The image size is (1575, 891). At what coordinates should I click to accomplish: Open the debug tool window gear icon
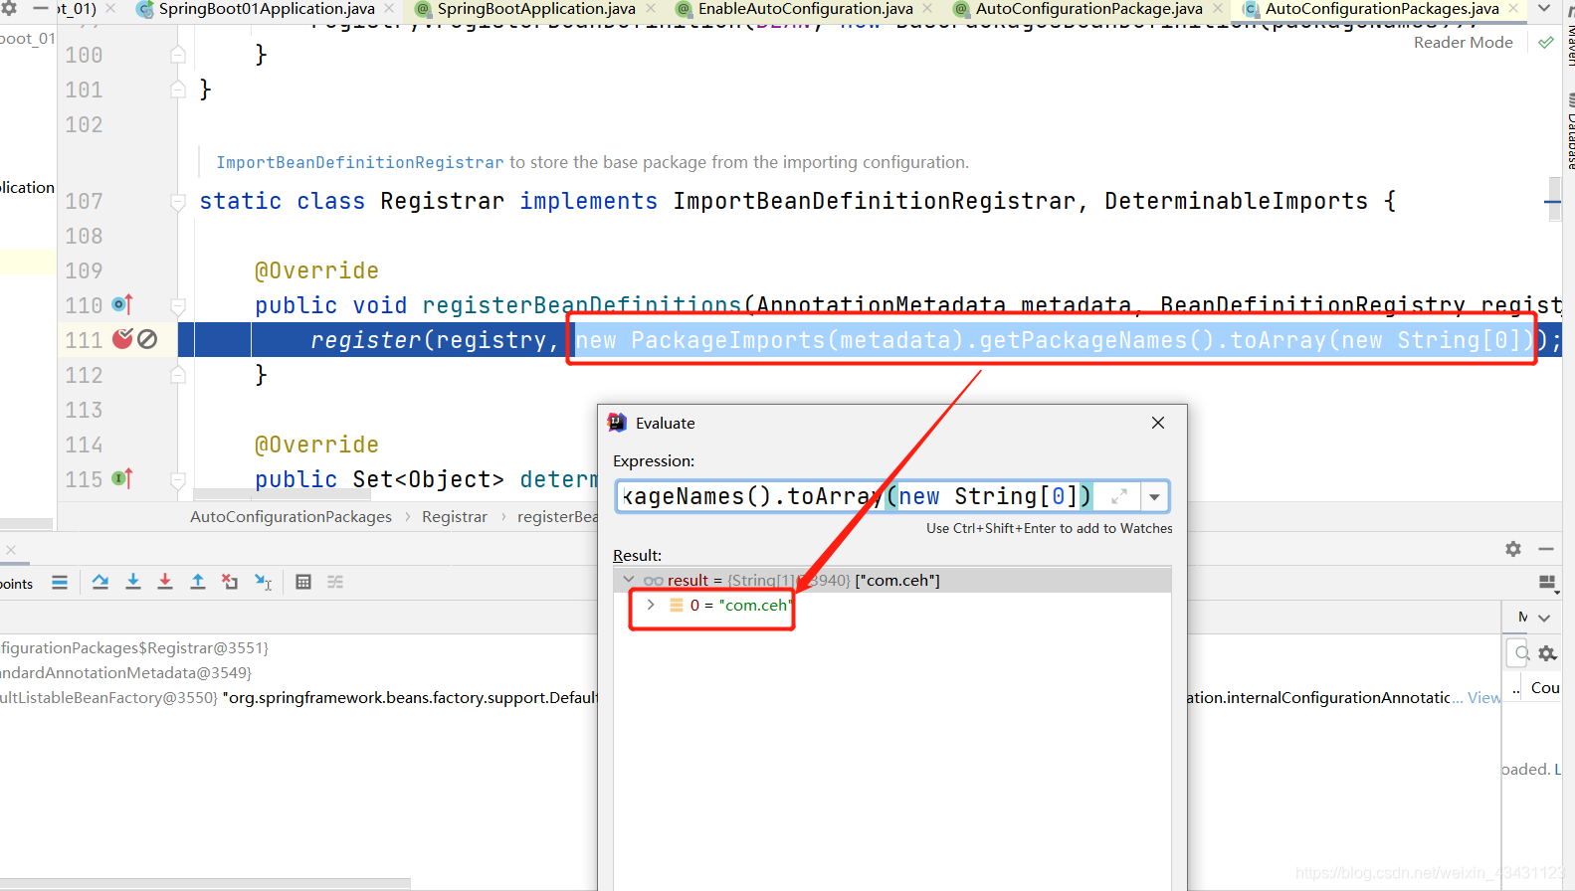pos(1513,549)
